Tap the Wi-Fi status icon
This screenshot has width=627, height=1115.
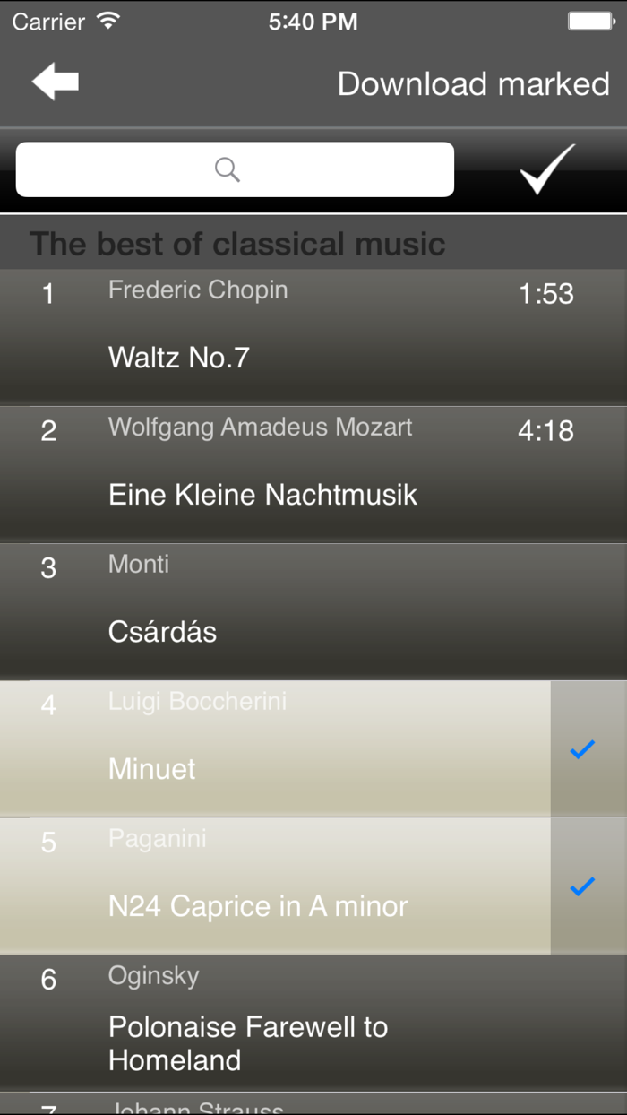click(109, 22)
